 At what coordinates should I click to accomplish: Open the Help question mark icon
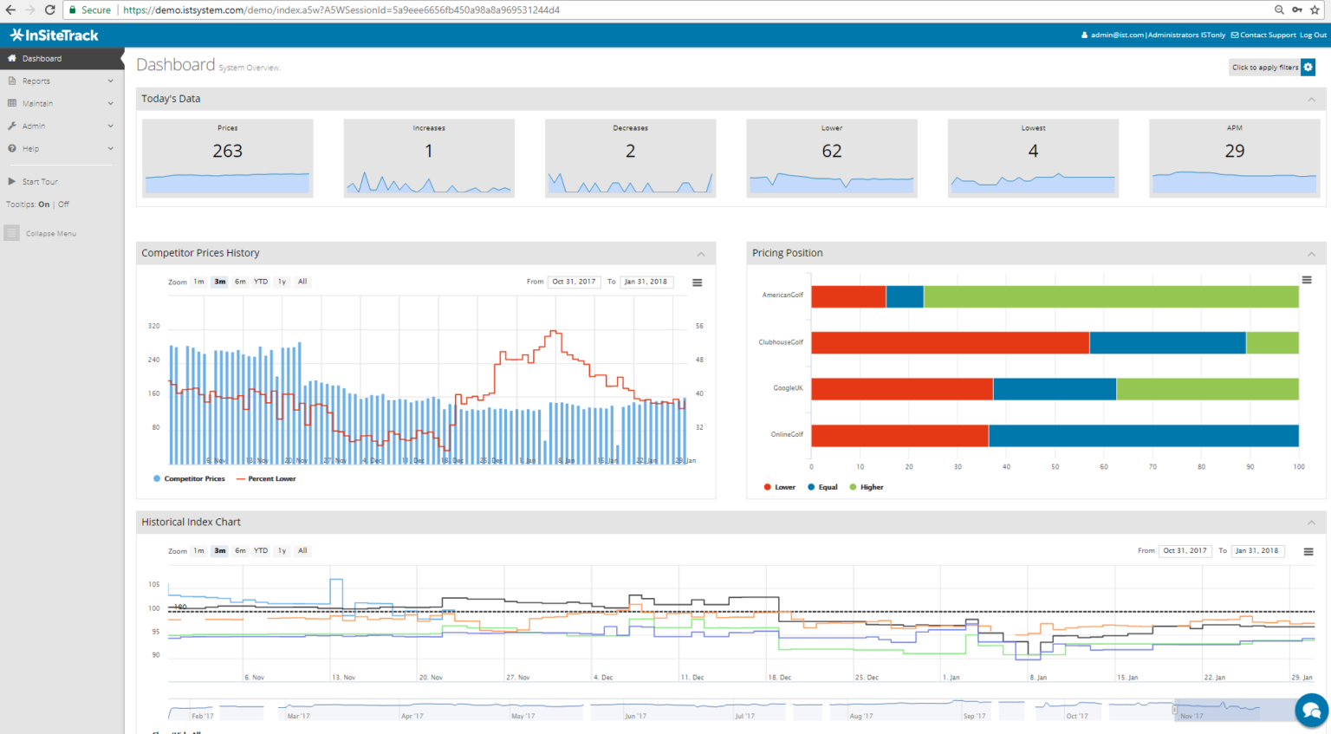click(x=10, y=147)
